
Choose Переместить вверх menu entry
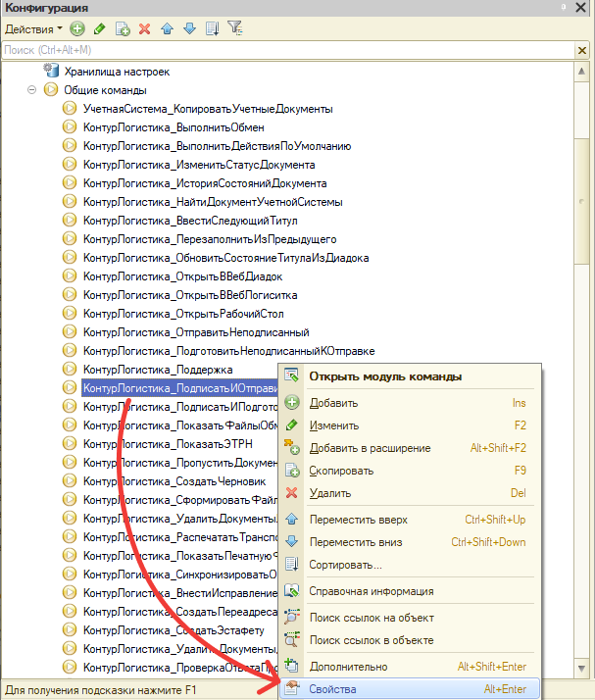410,520
